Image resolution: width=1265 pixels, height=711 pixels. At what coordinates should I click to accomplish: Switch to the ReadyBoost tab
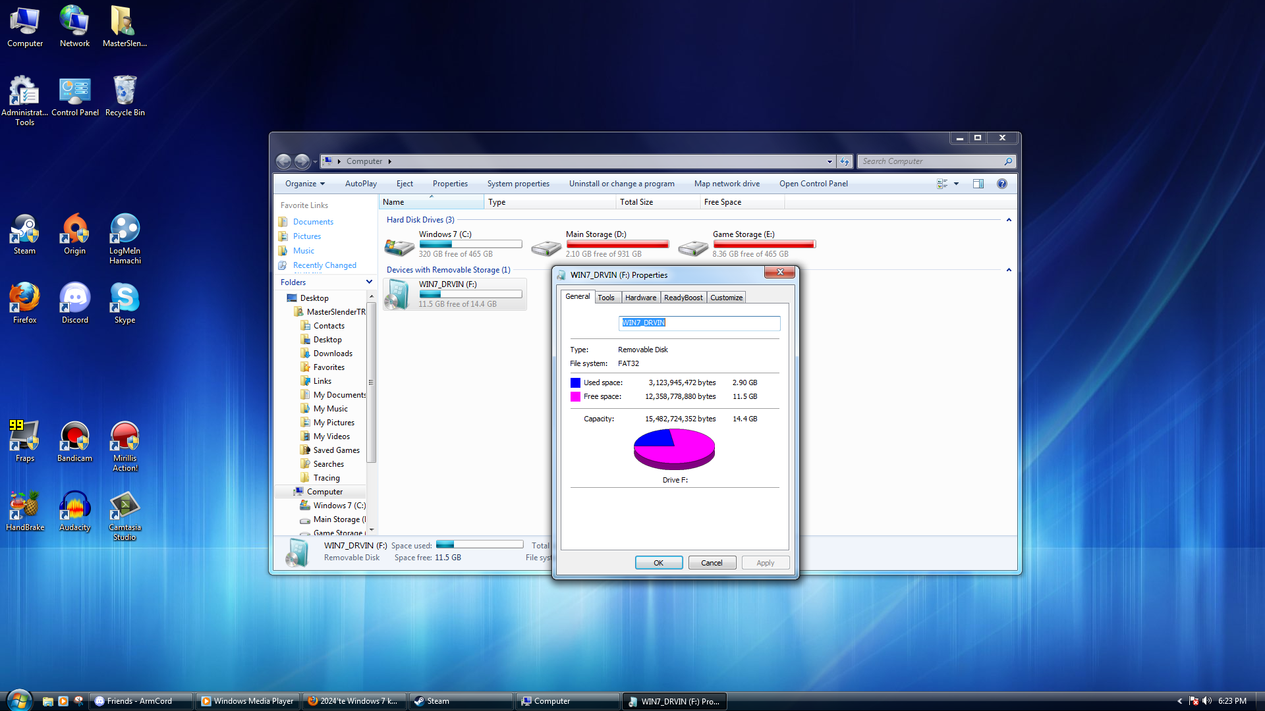click(683, 298)
